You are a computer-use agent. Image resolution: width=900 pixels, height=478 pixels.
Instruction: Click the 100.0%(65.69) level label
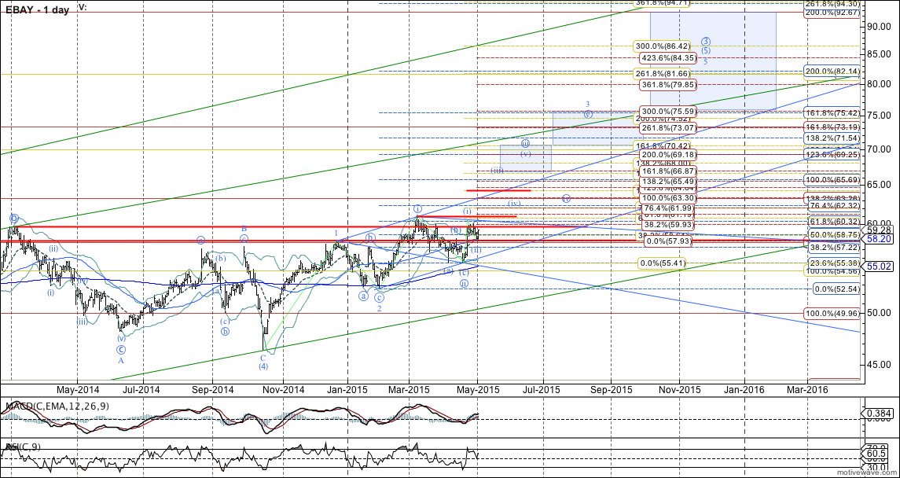(x=832, y=179)
